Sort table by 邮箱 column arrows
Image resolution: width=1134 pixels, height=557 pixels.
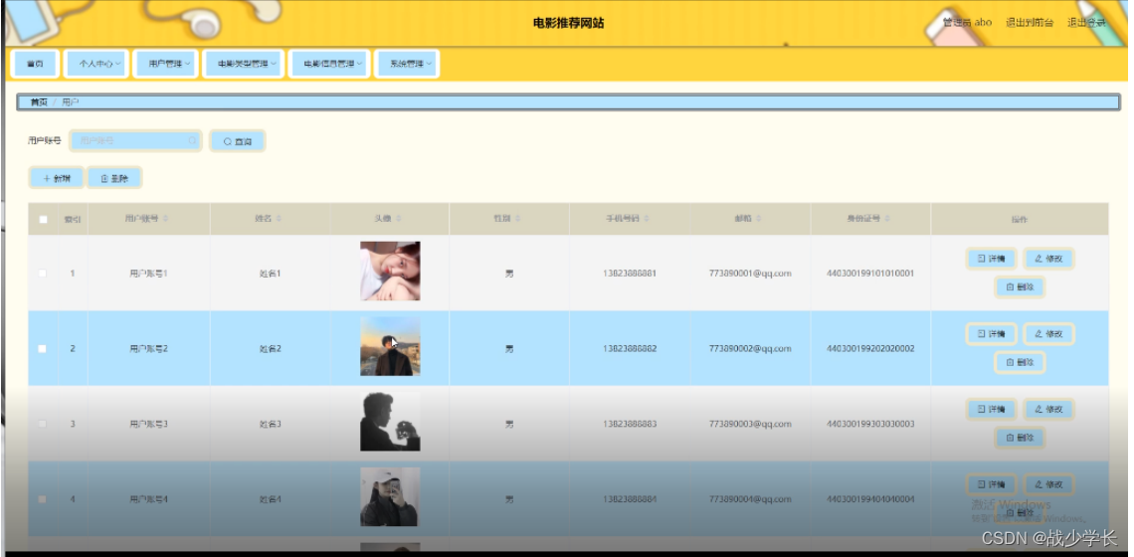click(760, 219)
